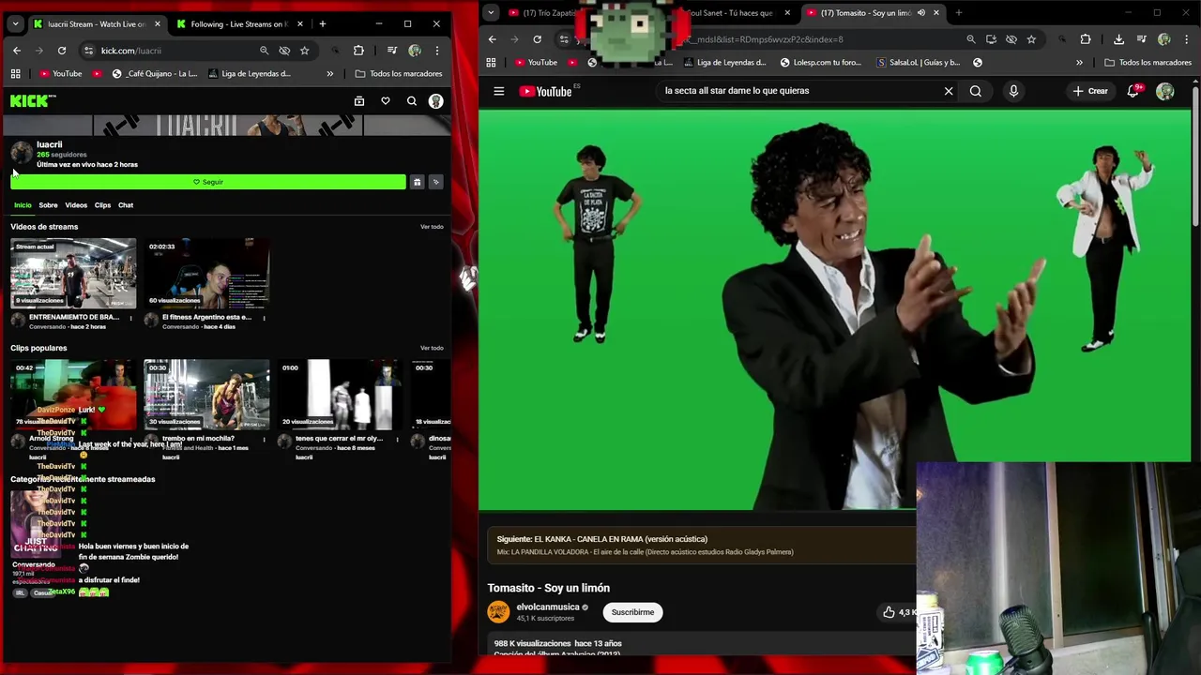Open the Kick user avatar menu
Screen dimensions: 1201x675
[435, 101]
